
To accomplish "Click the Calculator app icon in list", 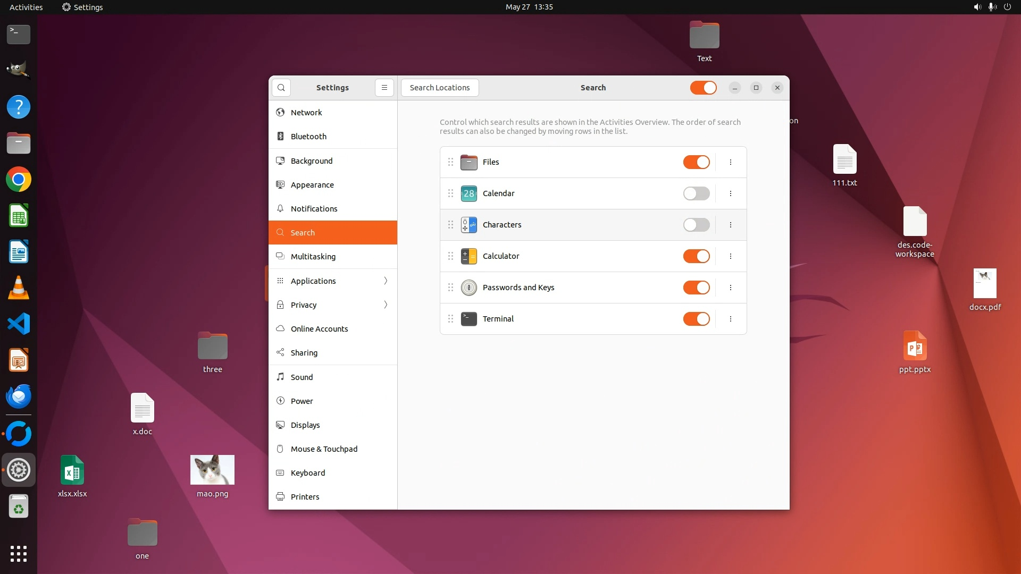I will point(468,256).
